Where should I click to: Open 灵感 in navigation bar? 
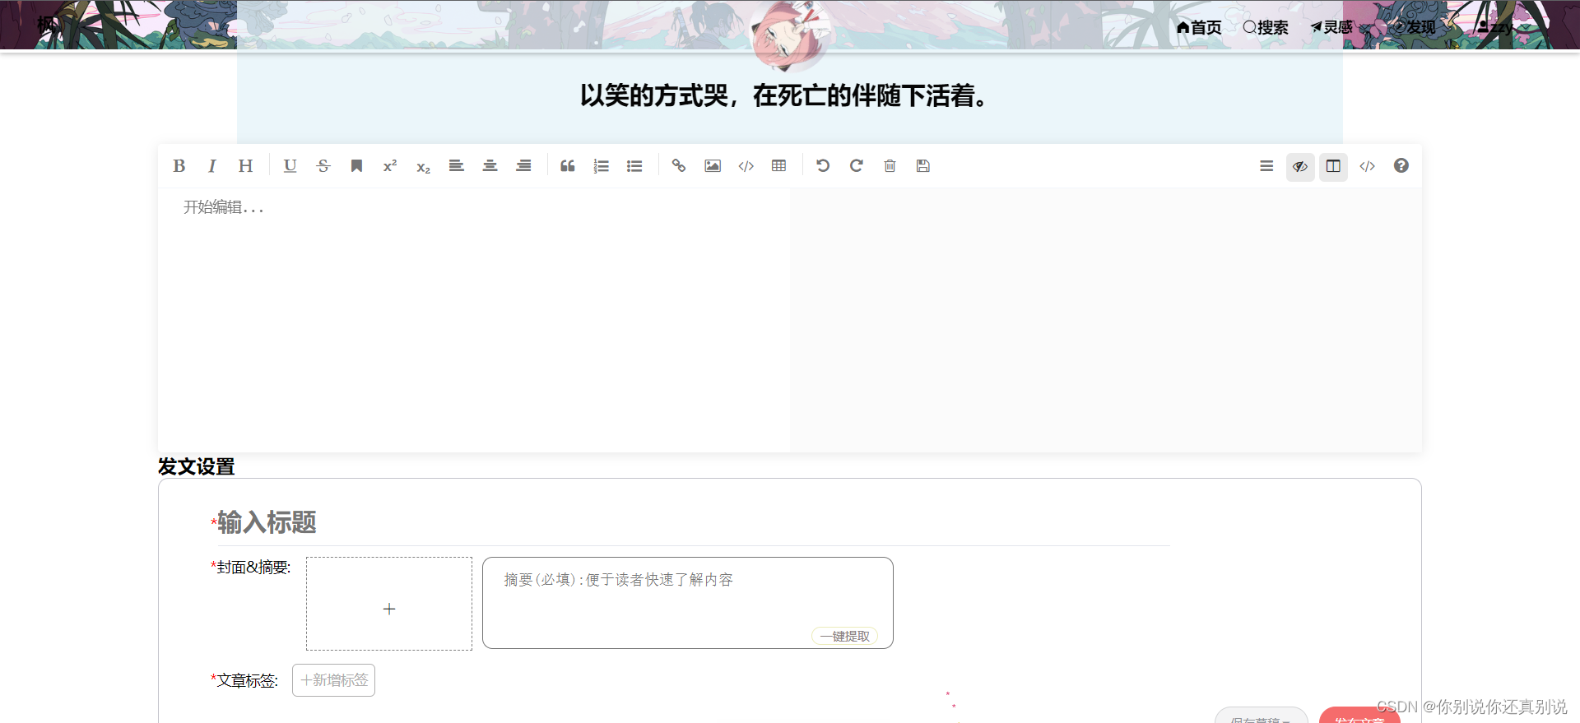point(1331,27)
